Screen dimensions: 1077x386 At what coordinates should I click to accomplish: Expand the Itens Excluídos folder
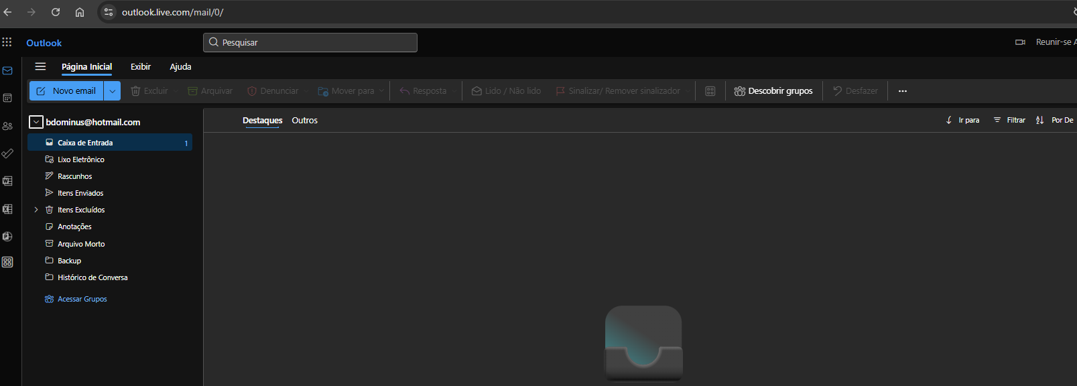pyautogui.click(x=36, y=210)
